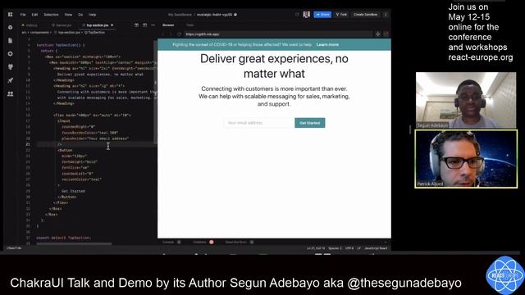Open the Edit menu
525x295 pixels.
34,15
